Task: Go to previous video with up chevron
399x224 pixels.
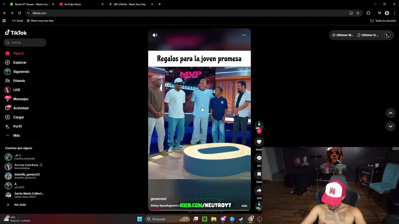Action: click(x=391, y=113)
